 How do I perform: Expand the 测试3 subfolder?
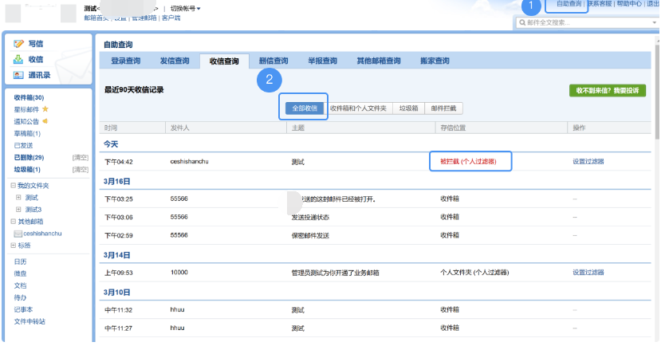[18, 209]
